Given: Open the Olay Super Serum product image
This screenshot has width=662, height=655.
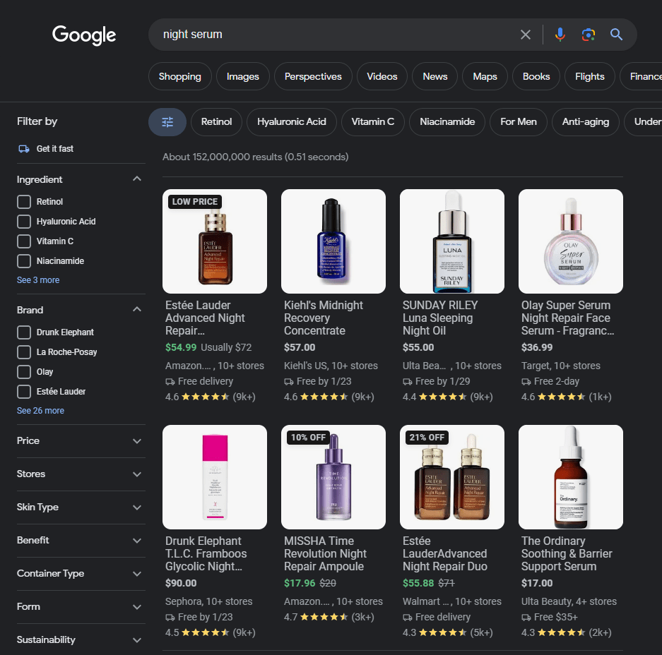Looking at the screenshot, I should coord(570,241).
